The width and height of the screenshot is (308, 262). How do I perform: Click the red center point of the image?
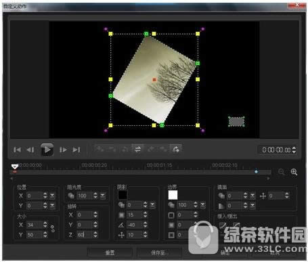[x=154, y=80]
